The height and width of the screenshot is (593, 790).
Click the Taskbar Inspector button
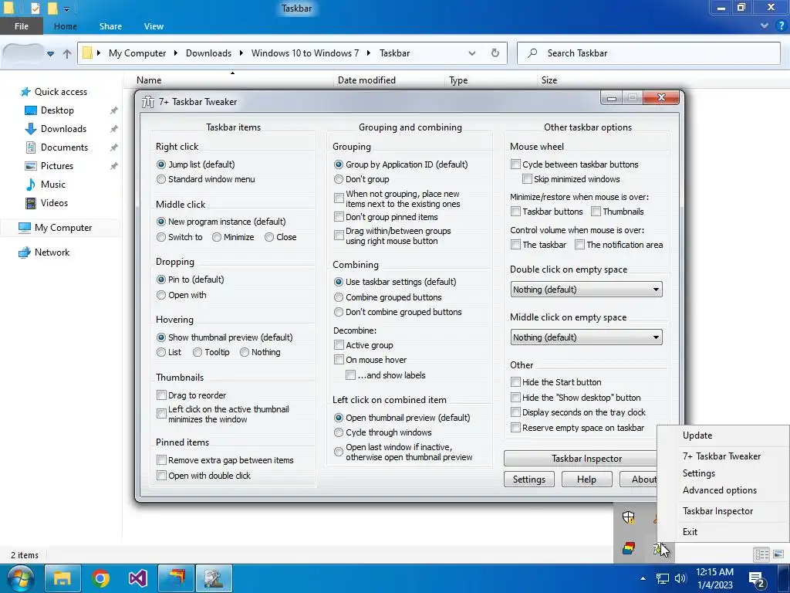tap(580, 459)
